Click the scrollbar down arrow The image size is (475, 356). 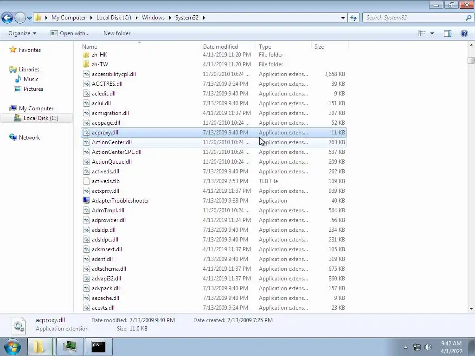[471, 309]
